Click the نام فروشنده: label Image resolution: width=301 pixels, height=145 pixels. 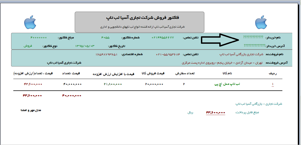click(274, 54)
